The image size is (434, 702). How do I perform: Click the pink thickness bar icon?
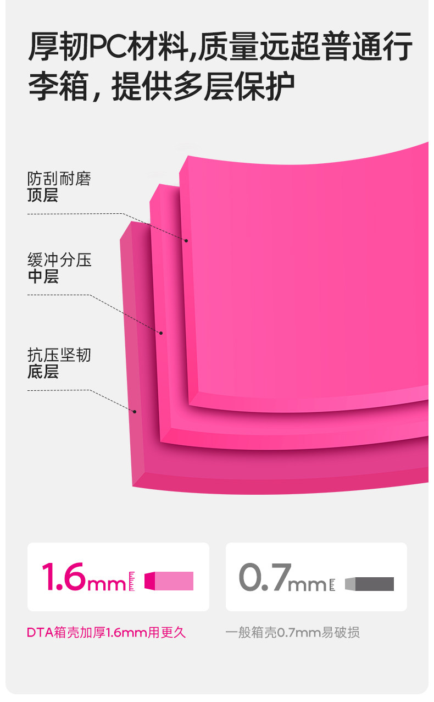(169, 581)
